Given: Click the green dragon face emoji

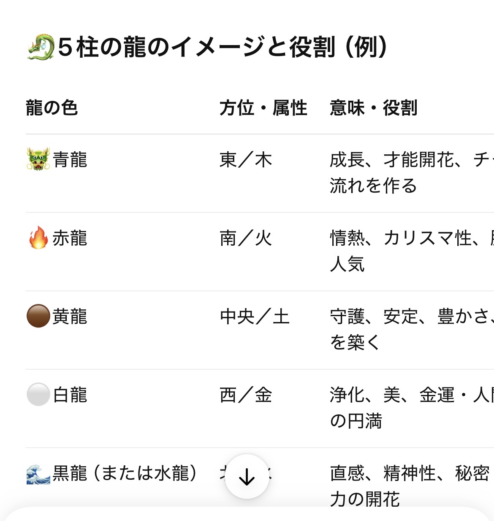Looking at the screenshot, I should pos(38,159).
